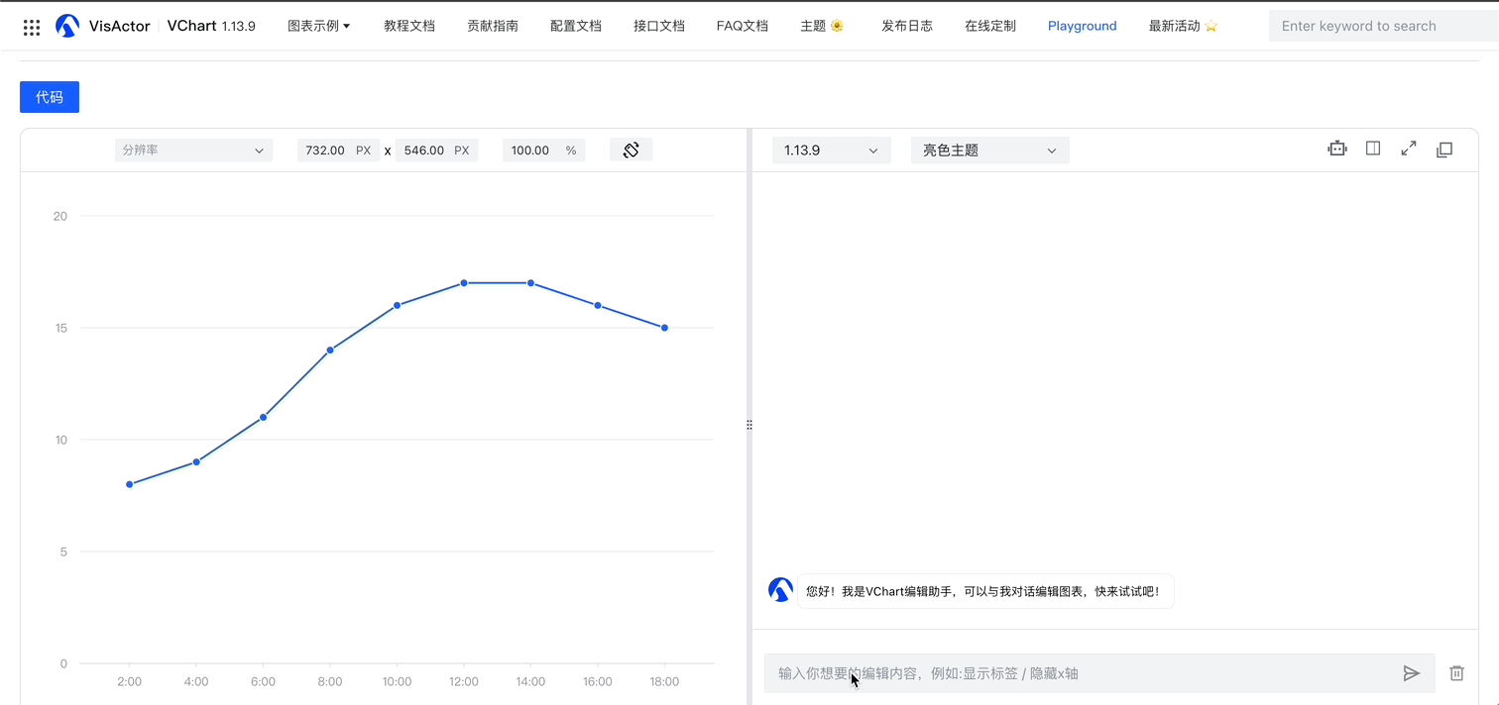Viewport: 1499px width, 705px height.
Task: Toggle the split panel layout icon
Action: [x=1373, y=149]
